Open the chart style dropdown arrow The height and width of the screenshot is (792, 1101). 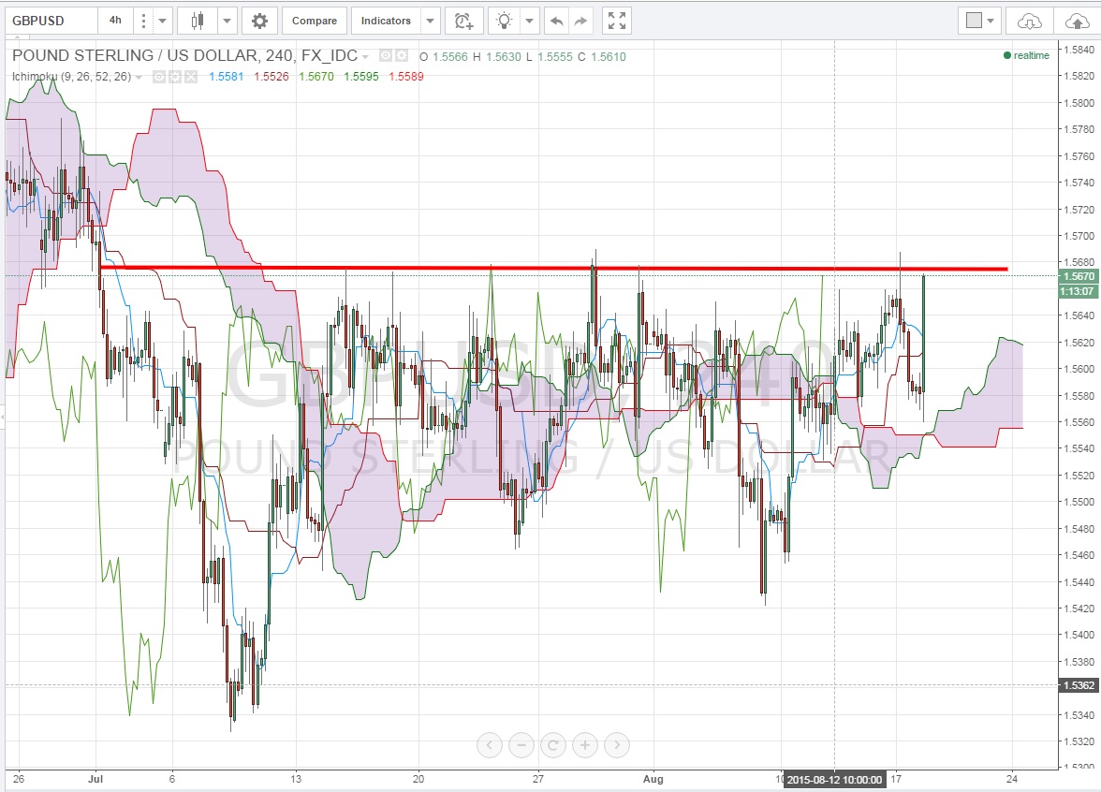coord(227,21)
